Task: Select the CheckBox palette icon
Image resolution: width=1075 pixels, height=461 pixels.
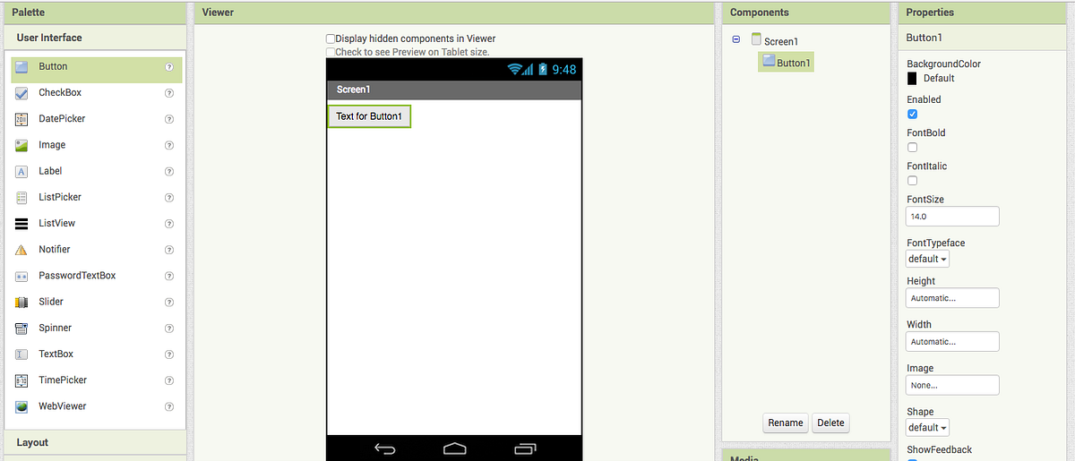Action: point(21,93)
